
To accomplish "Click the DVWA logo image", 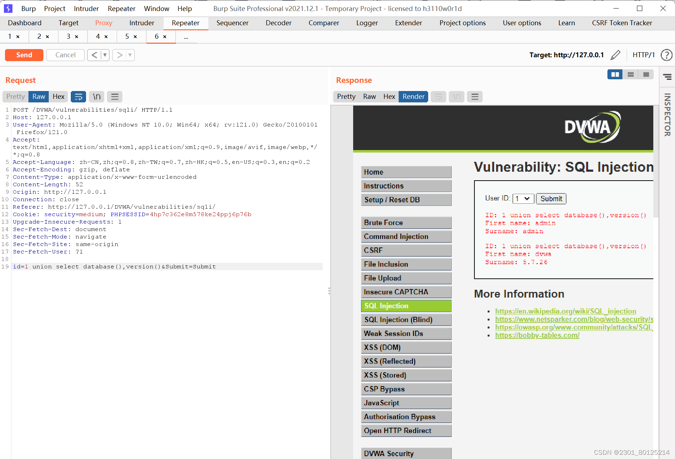I will tap(592, 127).
